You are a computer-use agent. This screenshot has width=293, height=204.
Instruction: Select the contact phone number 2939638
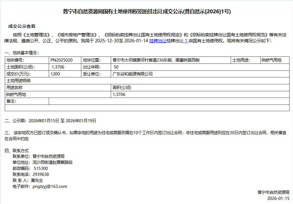[x=41, y=174]
